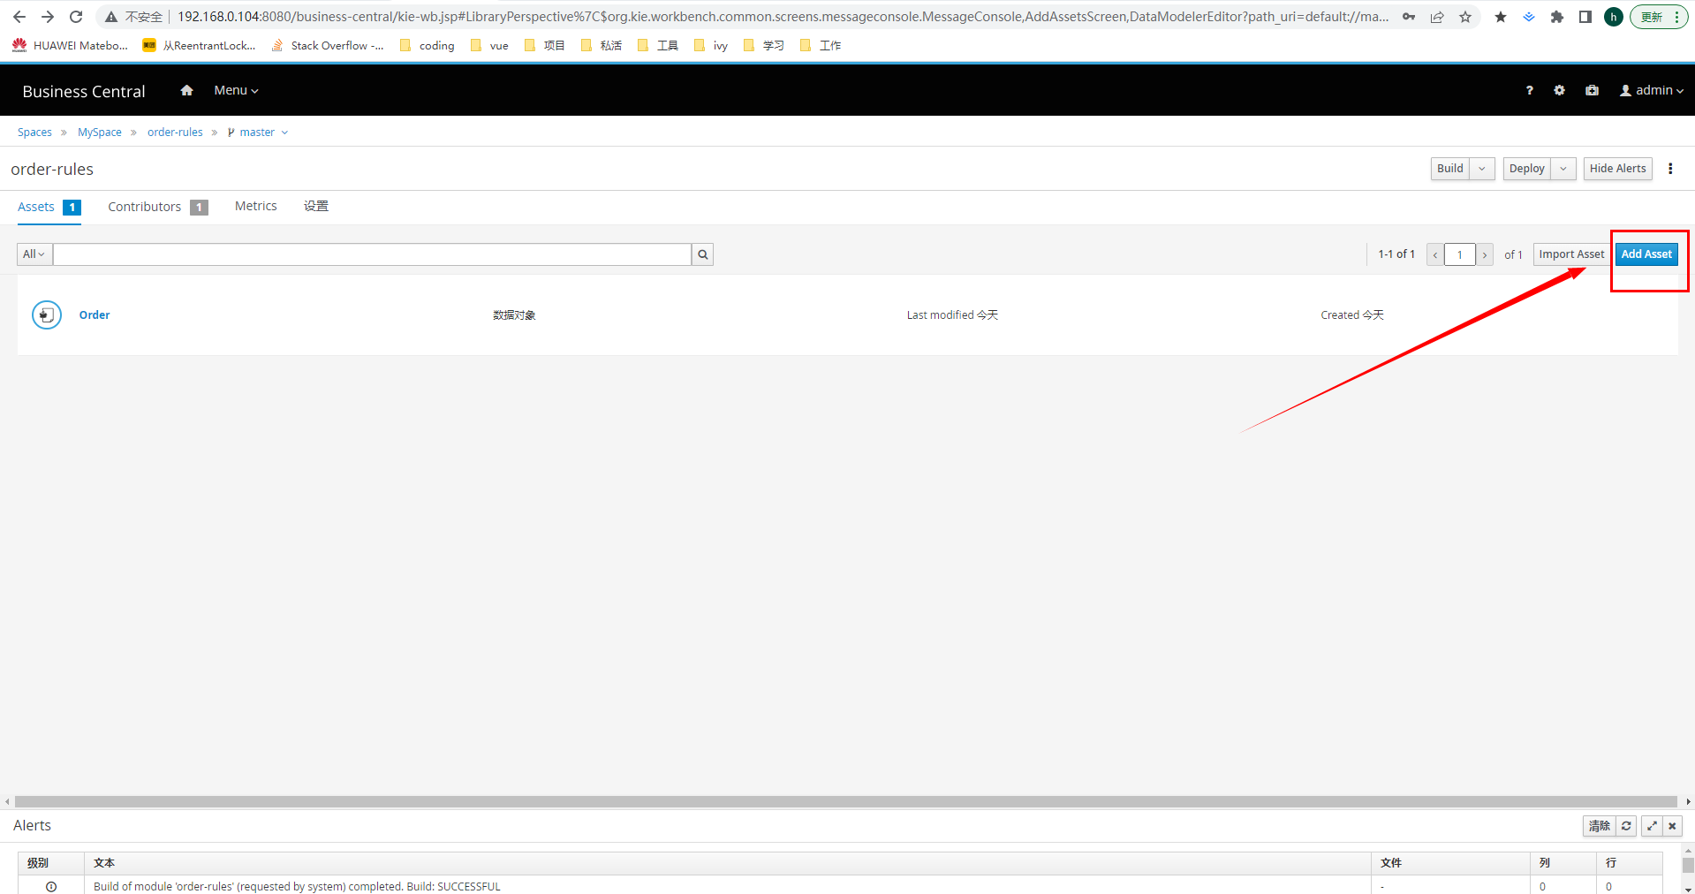Screen dimensions: 1695x894
Task: Click the Add Asset button
Action: 1646,254
